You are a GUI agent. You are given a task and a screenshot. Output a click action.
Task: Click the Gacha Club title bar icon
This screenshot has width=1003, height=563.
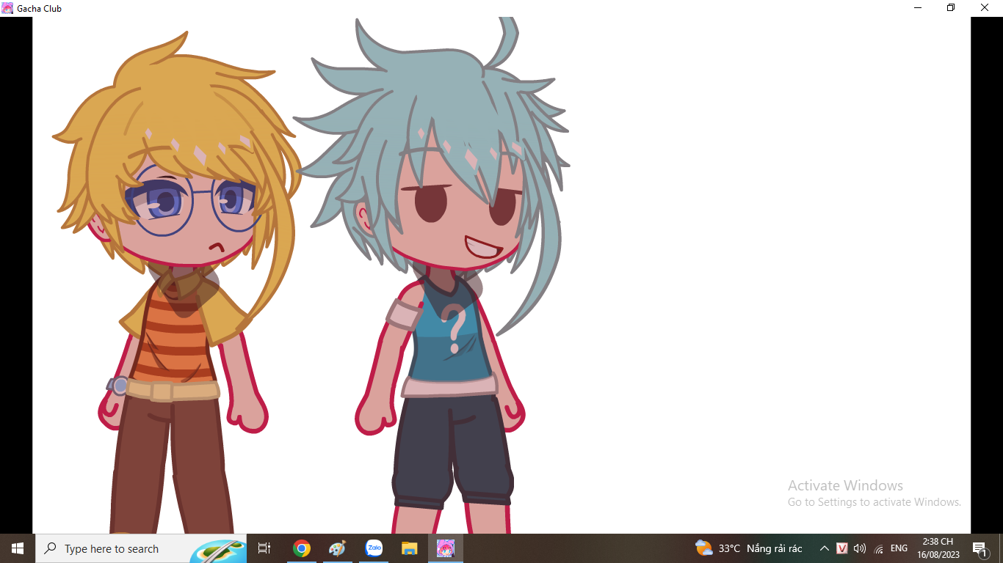coord(7,8)
